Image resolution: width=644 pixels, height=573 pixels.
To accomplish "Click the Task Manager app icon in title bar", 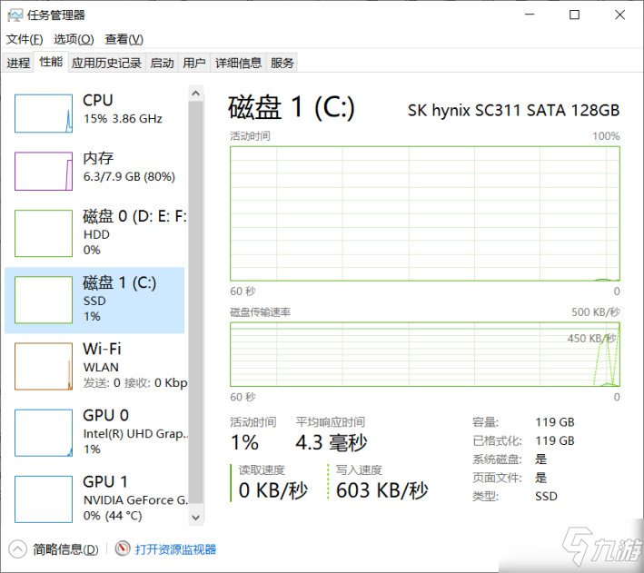I will click(15, 15).
